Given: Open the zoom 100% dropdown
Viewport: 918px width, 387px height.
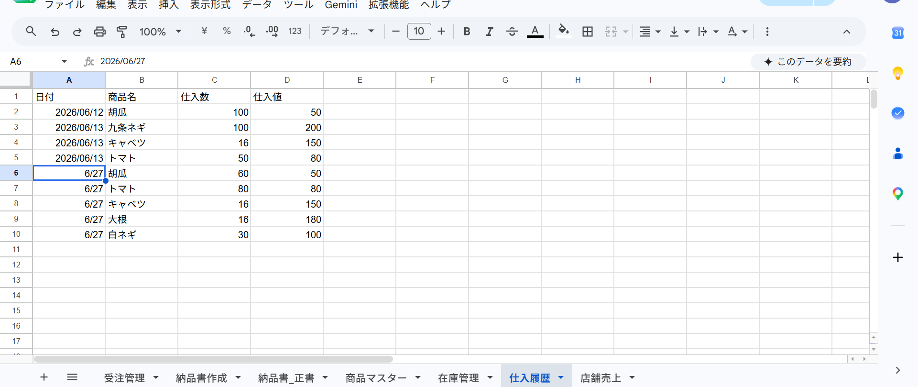Looking at the screenshot, I should [x=160, y=32].
